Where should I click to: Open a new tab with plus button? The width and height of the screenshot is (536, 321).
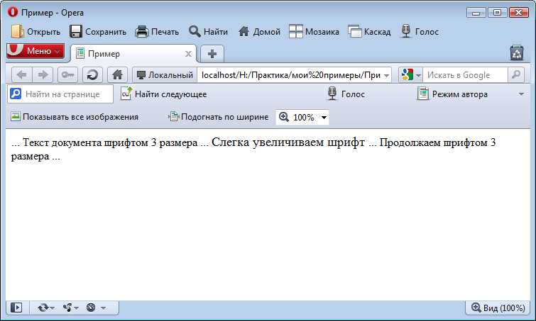pos(212,54)
